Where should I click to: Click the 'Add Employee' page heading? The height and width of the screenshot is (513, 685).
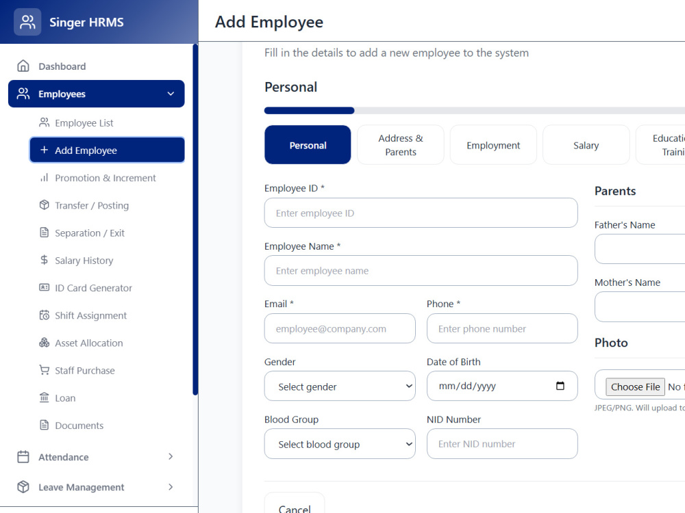click(x=269, y=22)
